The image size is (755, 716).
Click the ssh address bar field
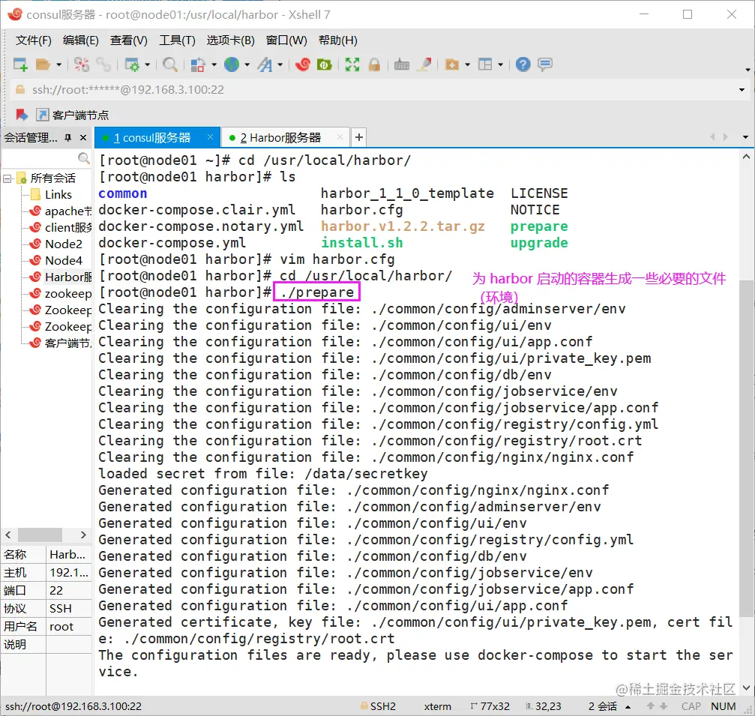point(376,89)
